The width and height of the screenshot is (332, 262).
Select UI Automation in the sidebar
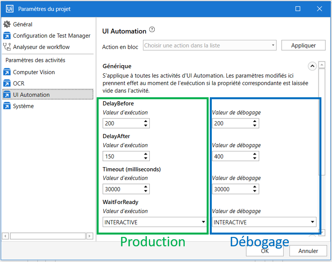coord(31,95)
